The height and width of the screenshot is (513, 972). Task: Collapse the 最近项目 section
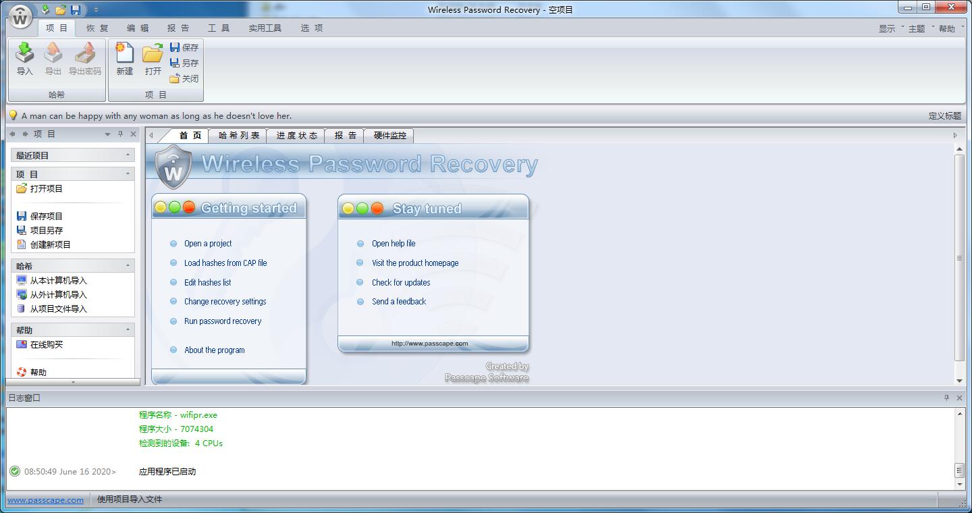pos(128,155)
